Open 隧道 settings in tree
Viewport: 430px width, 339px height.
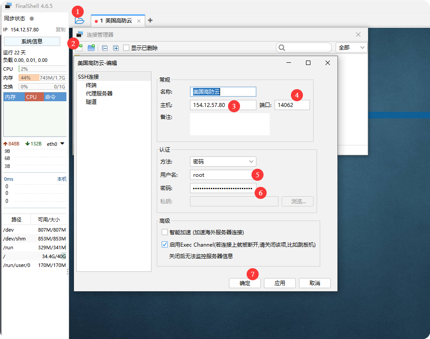point(91,102)
